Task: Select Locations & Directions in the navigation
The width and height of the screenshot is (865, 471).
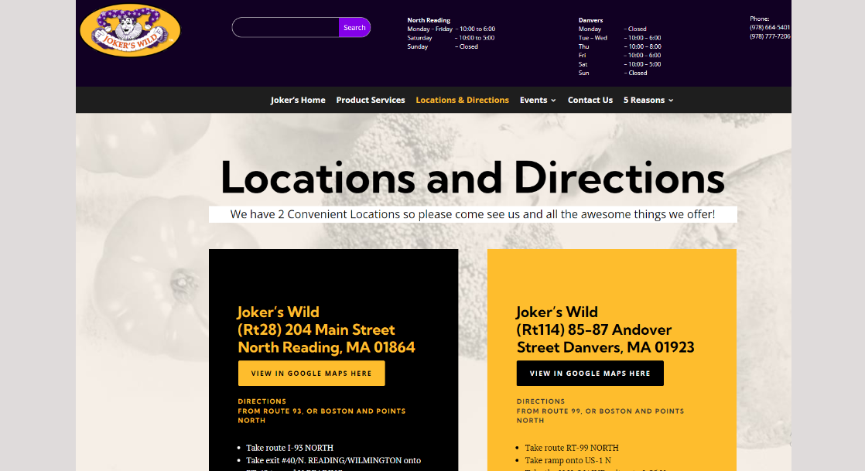Action: click(x=462, y=100)
